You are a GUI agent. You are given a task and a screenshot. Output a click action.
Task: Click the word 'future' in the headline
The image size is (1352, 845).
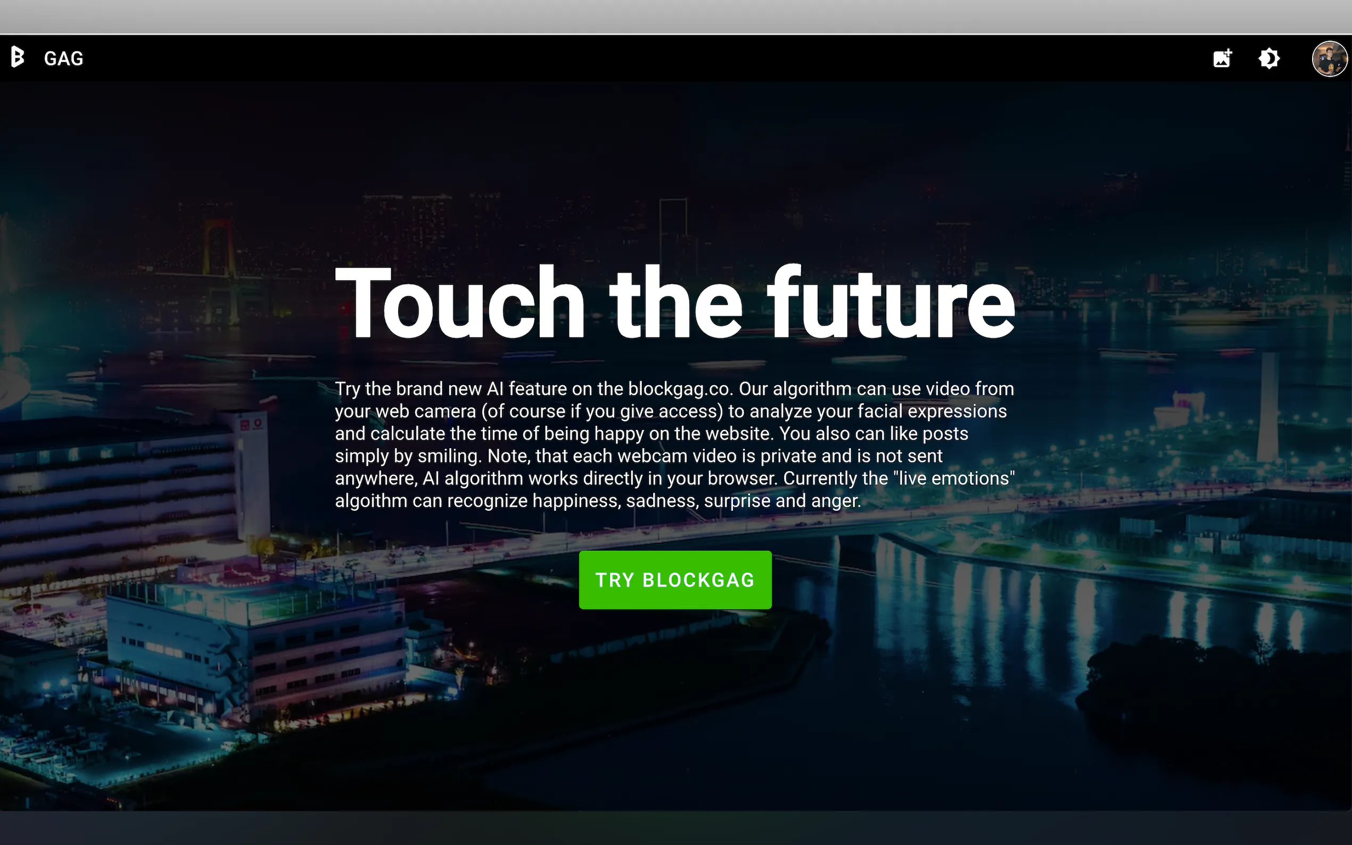(x=892, y=302)
